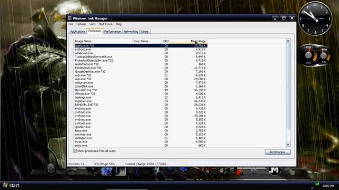Click the process list scrollbar thumb
339x190 pixels.
(288, 86)
